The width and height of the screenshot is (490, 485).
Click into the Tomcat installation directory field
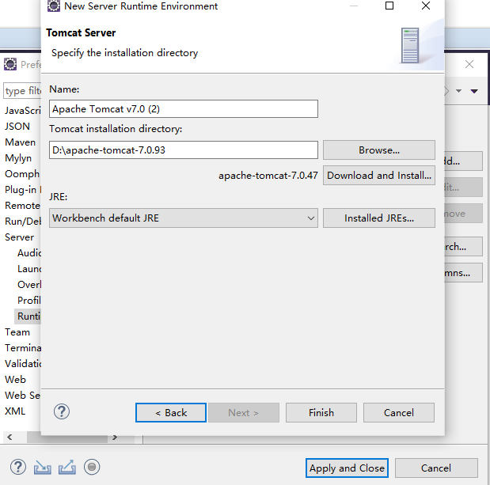[184, 150]
